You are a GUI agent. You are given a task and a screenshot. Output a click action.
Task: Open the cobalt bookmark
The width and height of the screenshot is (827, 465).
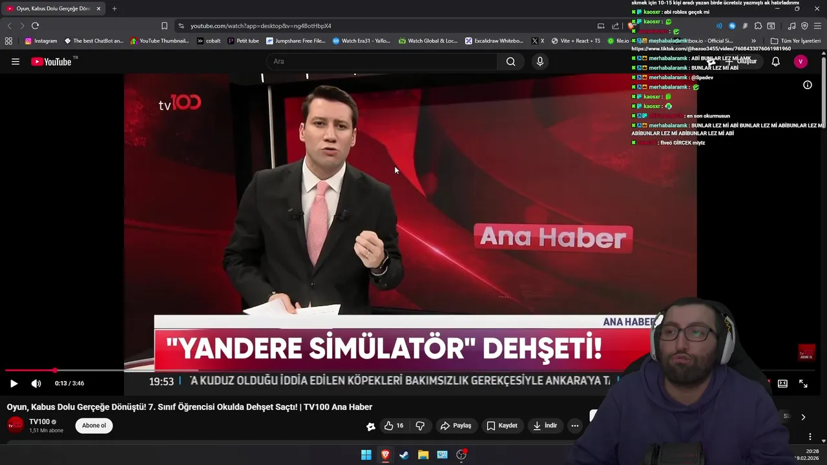tap(209, 41)
